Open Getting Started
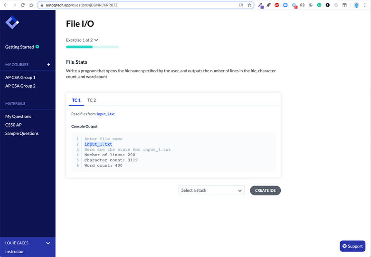371x257 pixels. click(19, 47)
